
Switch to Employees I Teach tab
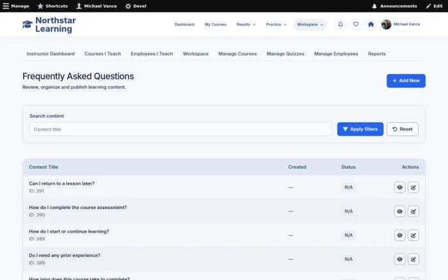(152, 54)
